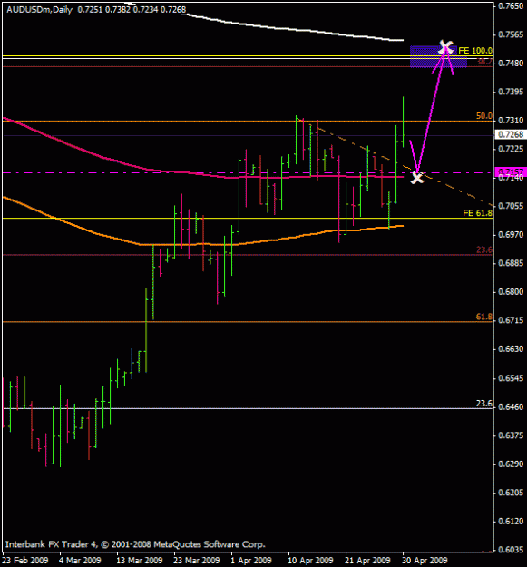Image resolution: width=527 pixels, height=567 pixels.
Task: Click the magenta 0.7157 price line tag
Action: pos(511,171)
